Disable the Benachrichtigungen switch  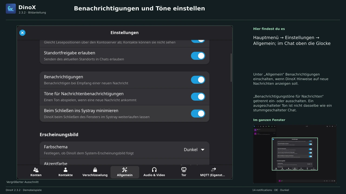tap(198, 80)
